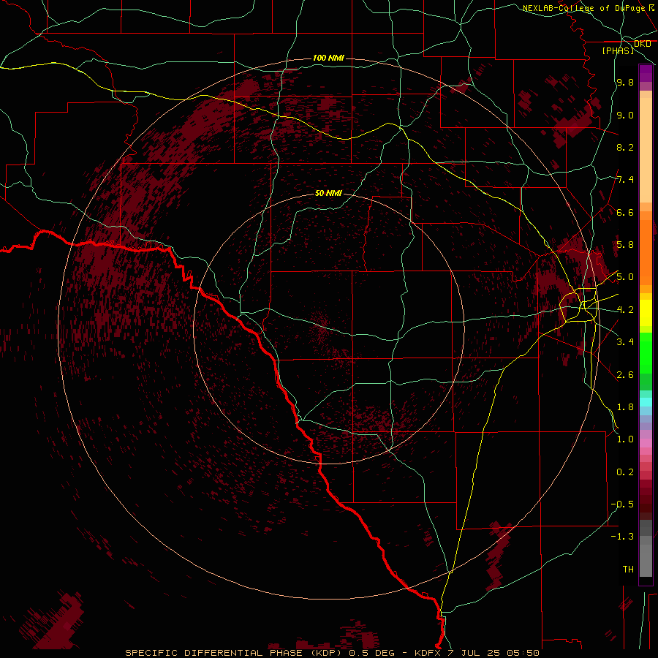
Task: Click the 9.8 value on the color scale
Action: pos(625,82)
